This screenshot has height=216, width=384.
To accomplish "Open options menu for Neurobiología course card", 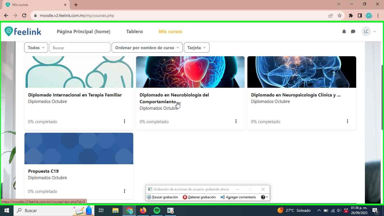I will click(236, 121).
